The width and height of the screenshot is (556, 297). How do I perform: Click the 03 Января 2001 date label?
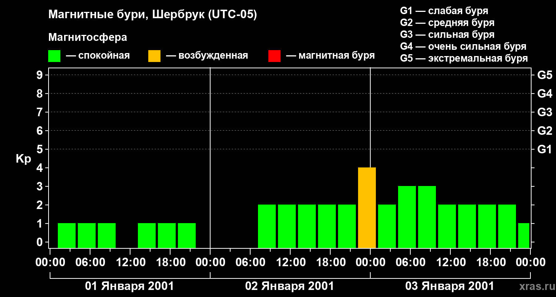click(x=450, y=286)
